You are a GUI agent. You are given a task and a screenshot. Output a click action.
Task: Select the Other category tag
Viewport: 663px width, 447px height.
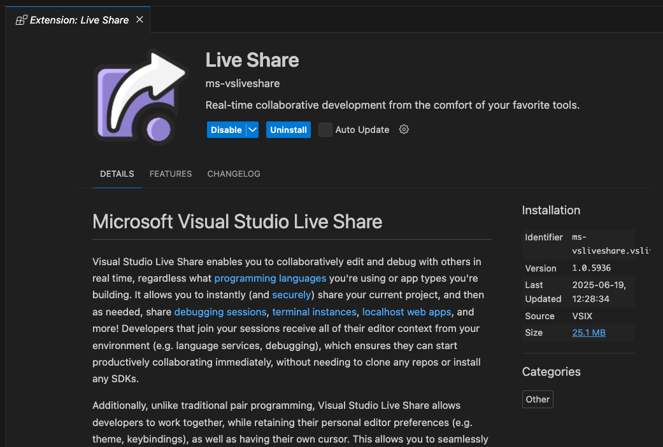(x=538, y=399)
